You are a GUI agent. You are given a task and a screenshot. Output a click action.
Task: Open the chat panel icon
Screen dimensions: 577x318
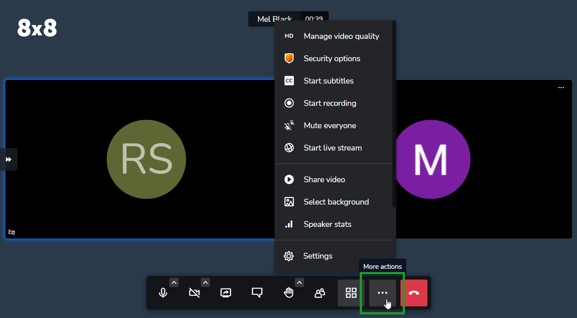257,293
